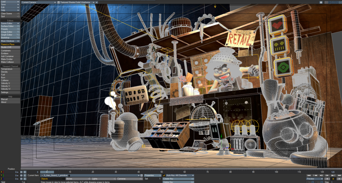Switch to Lights selection mode
The height and width of the screenshot is (183, 342).
104,179
